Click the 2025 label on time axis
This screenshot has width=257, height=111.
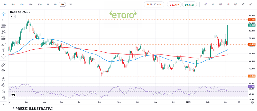pos(188,102)
